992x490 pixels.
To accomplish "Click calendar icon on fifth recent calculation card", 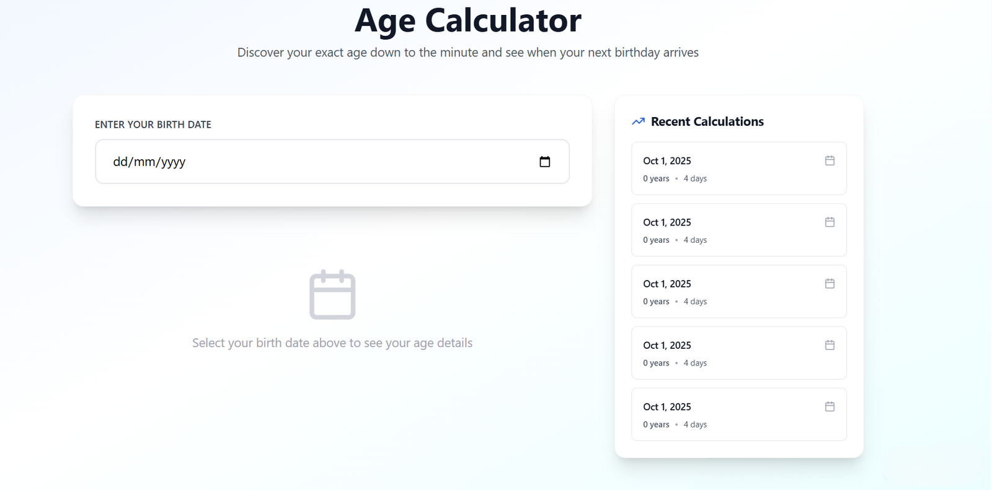I will tap(830, 406).
